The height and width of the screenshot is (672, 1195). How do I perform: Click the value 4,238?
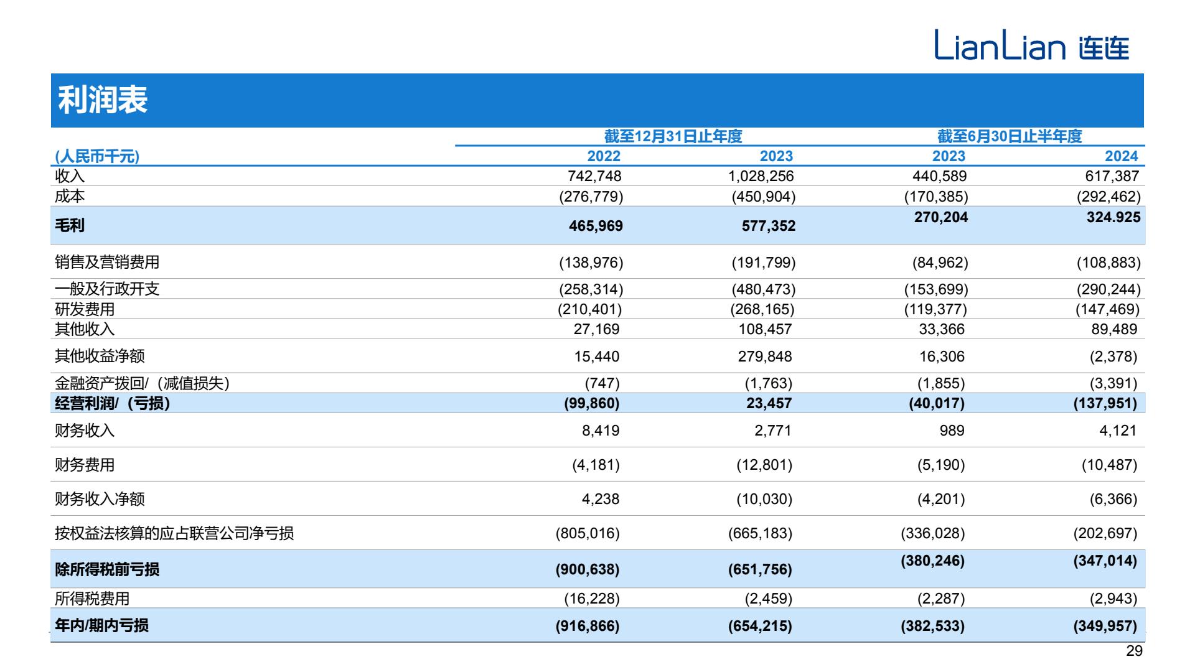tap(601, 499)
